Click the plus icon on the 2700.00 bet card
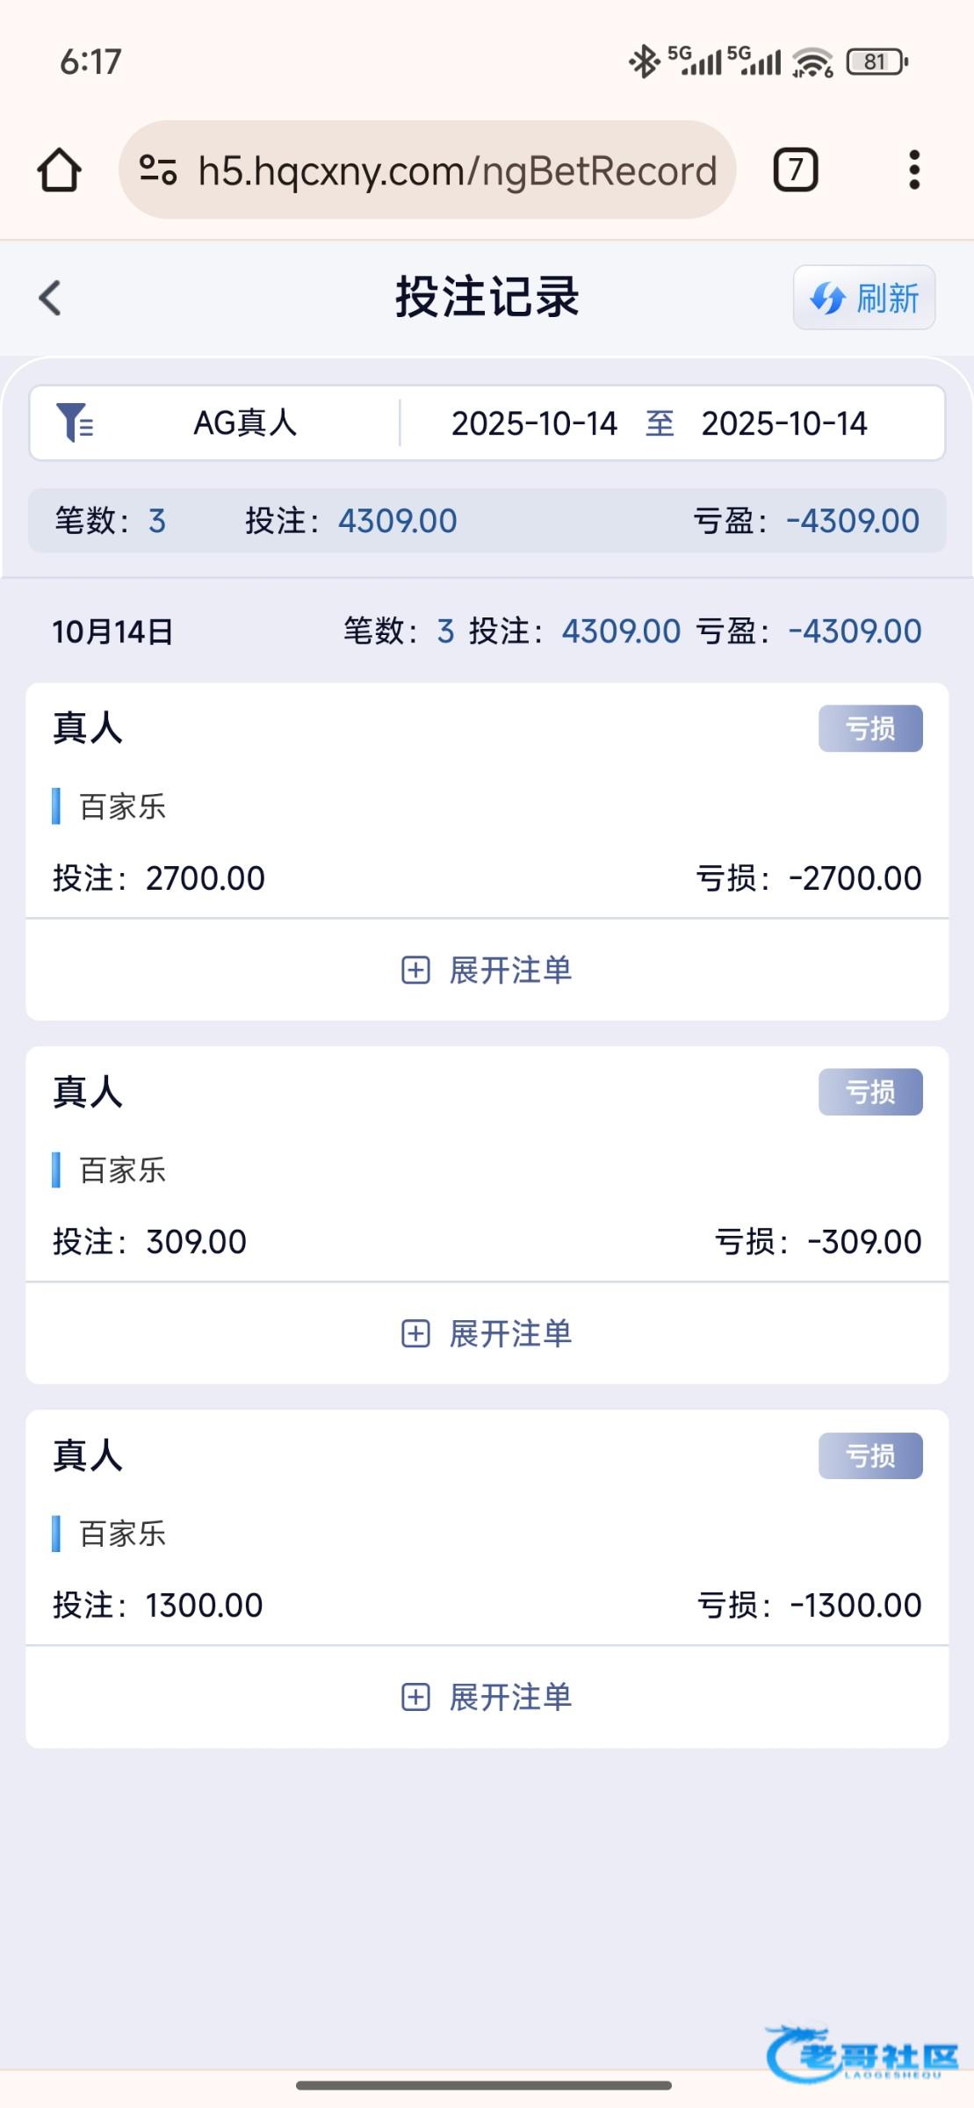Screen dimensions: 974x2108 pos(415,971)
